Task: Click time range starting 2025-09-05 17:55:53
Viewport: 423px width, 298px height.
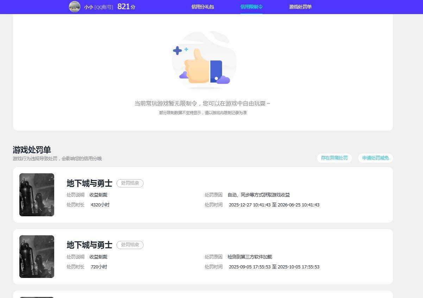Action: [x=274, y=267]
